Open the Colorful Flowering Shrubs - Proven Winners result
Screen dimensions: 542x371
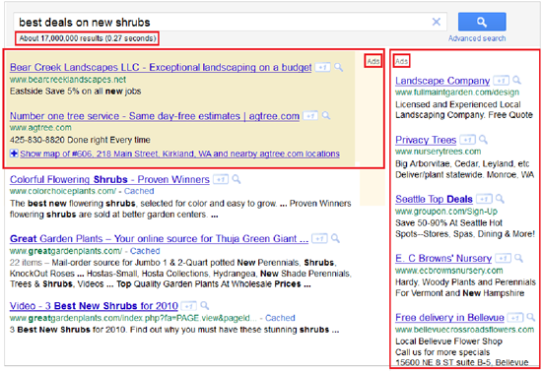coord(109,179)
